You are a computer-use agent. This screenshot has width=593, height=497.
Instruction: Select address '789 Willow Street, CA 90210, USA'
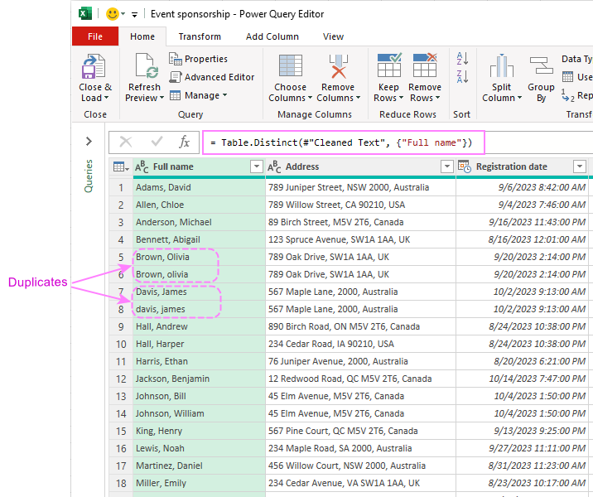pyautogui.click(x=360, y=205)
